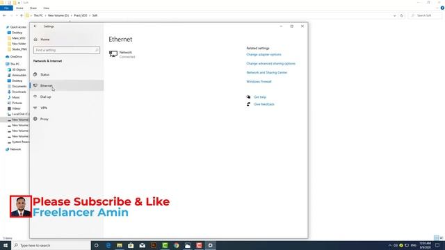Open Local Disk (C:) in the navigation pane
The height and width of the screenshot is (250, 445).
pos(20,114)
